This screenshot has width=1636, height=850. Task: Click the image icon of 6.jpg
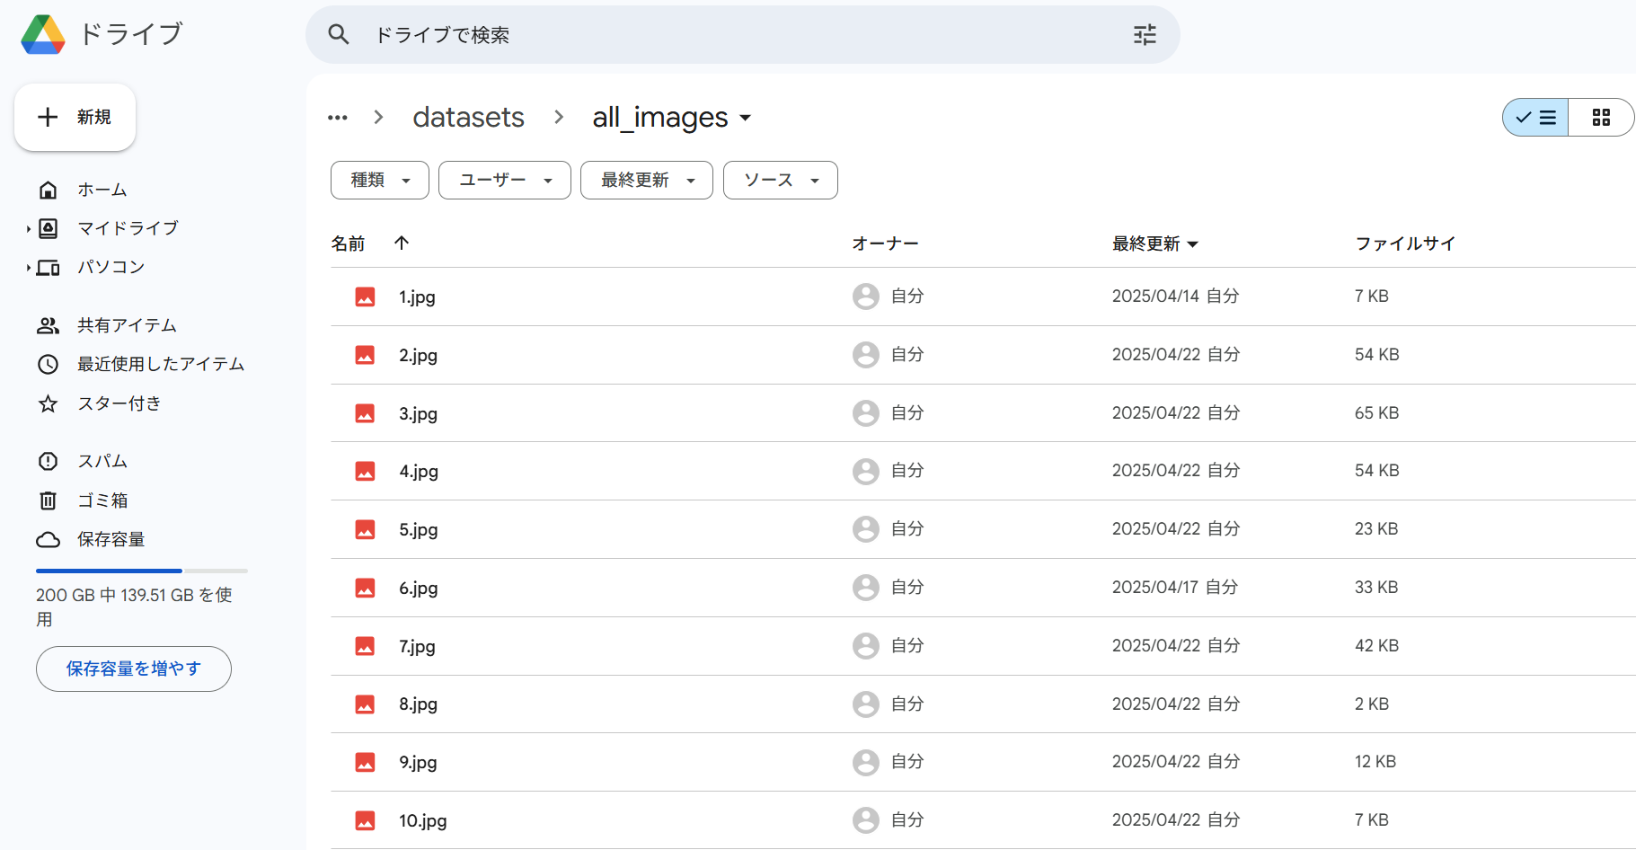[x=365, y=588]
